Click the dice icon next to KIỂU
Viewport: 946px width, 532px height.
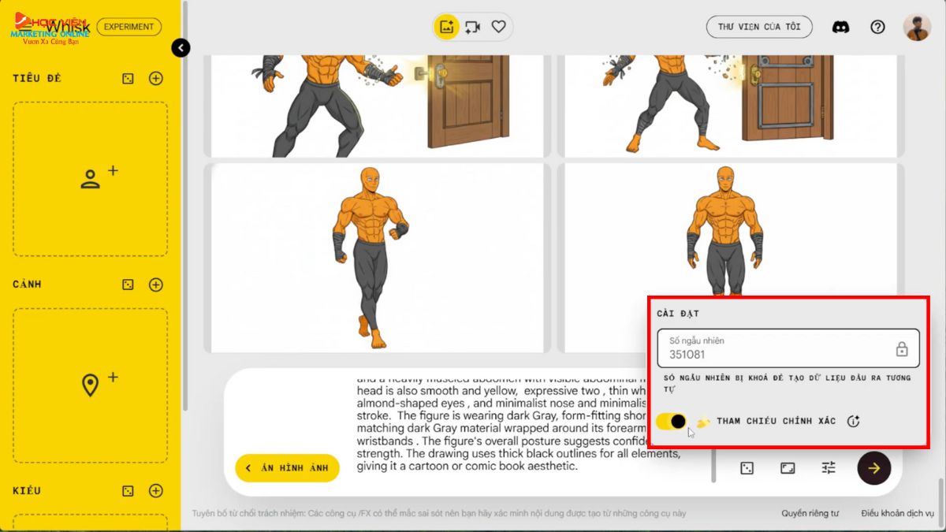point(128,491)
